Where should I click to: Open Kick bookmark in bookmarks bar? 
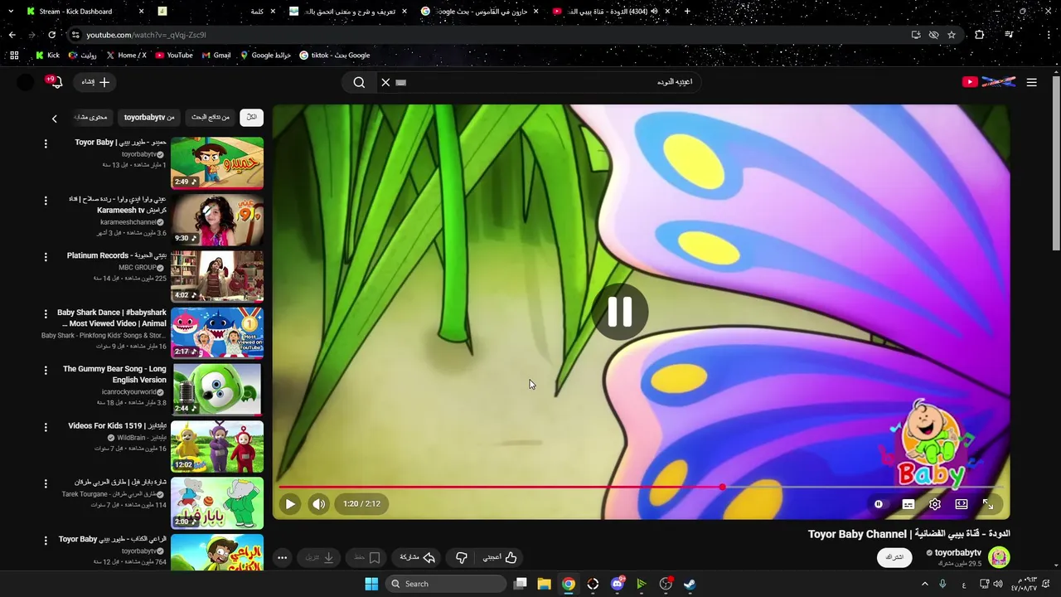pos(47,56)
